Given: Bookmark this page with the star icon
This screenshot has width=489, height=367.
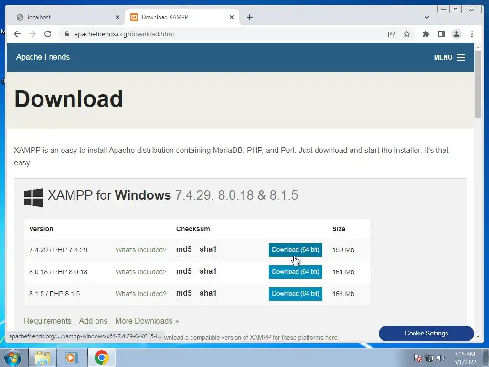Looking at the screenshot, I should click(407, 34).
